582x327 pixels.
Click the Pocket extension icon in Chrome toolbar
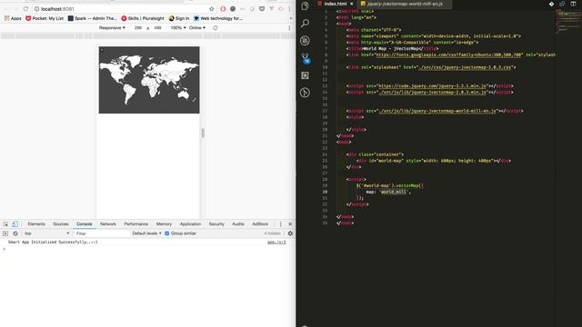click(262, 9)
